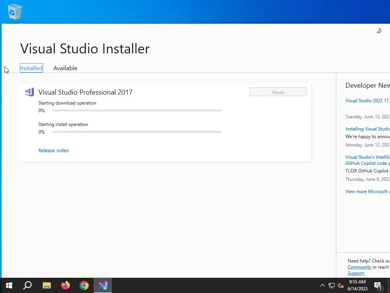Open the Visual Studio 2022 17. news link
Screen dimensions: 390x293
coord(368,101)
